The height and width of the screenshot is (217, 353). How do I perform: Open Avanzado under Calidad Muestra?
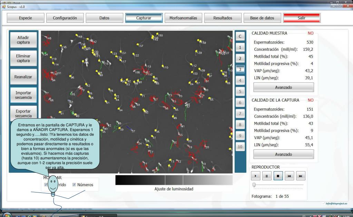pos(283,87)
